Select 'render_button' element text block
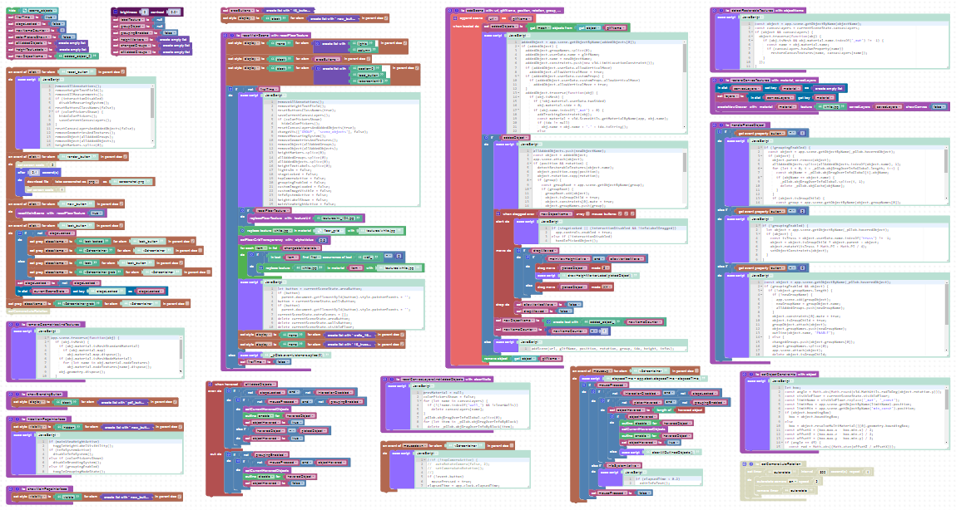The image size is (956, 510). [79, 156]
